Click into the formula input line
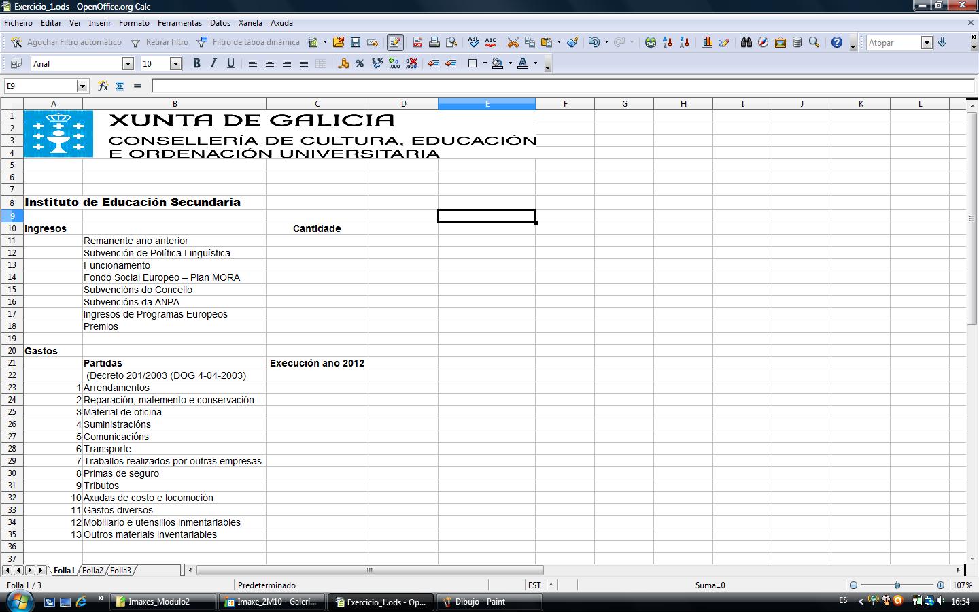The width and height of the screenshot is (979, 612). tap(563, 86)
